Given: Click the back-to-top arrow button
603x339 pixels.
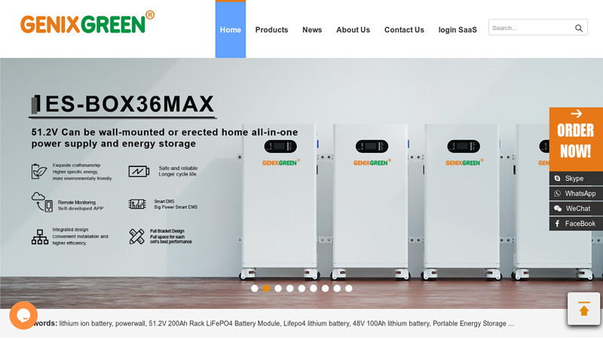Looking at the screenshot, I should pos(583,309).
